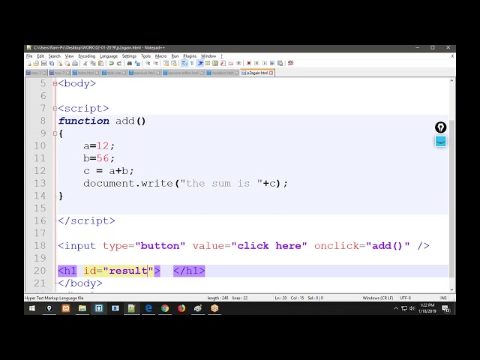Switch to the services.html tab

(x=144, y=73)
